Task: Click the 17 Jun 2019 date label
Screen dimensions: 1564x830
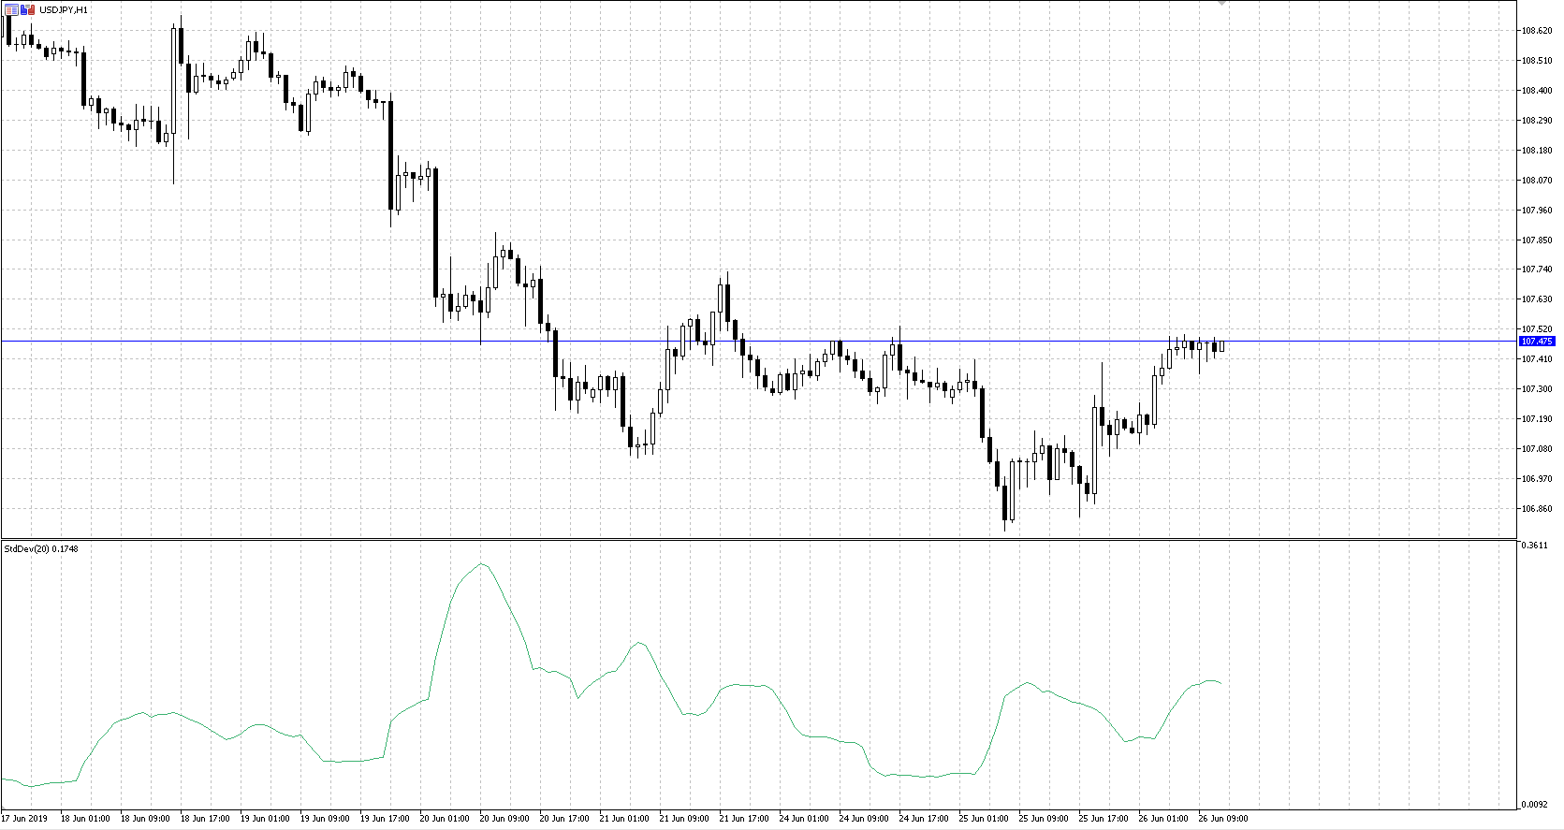Action: (x=23, y=819)
